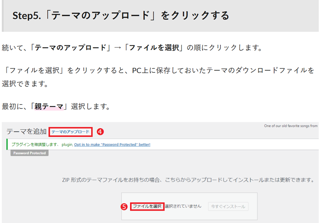Click the highlighted 親テーマ text

coord(49,106)
